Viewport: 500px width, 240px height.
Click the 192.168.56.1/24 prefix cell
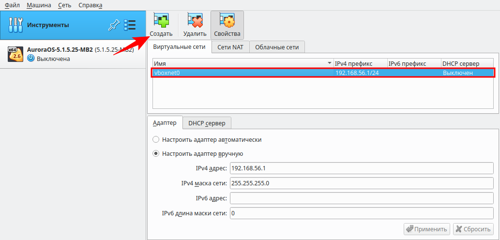click(x=360, y=73)
